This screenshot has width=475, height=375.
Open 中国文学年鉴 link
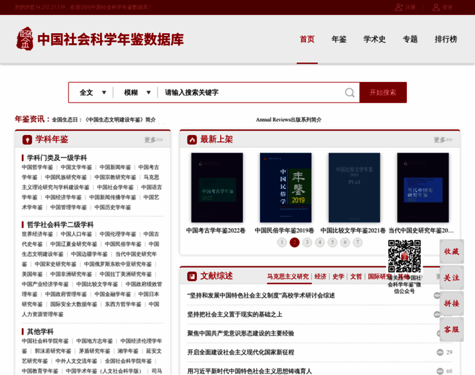coord(76,167)
